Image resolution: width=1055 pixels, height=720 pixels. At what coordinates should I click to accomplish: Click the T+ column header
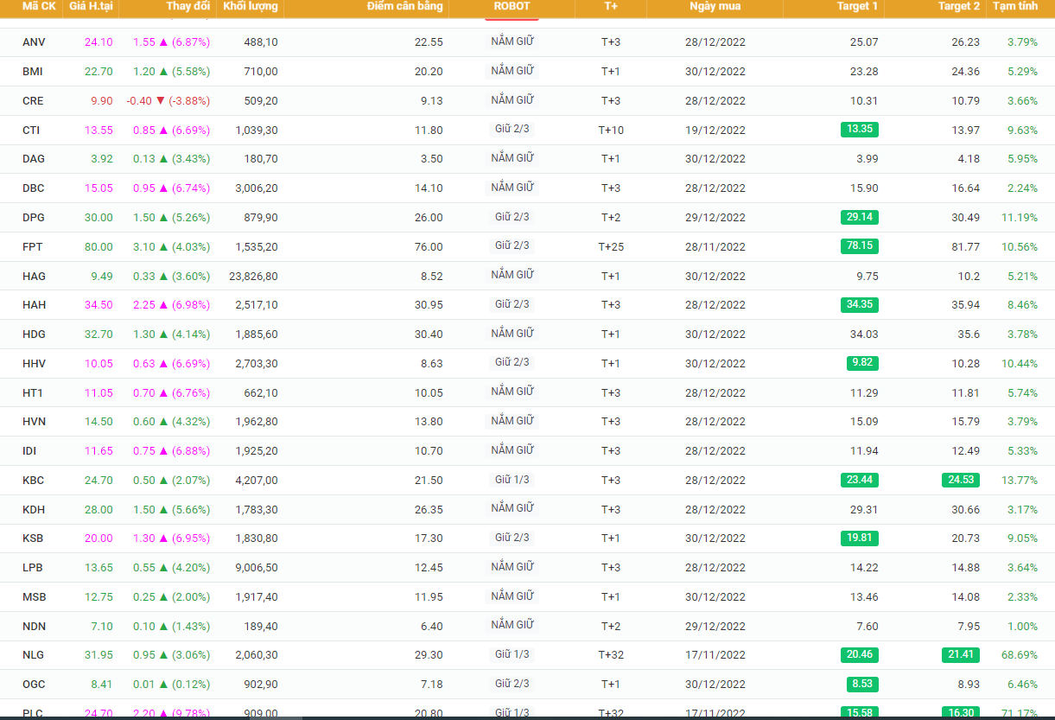tap(611, 6)
